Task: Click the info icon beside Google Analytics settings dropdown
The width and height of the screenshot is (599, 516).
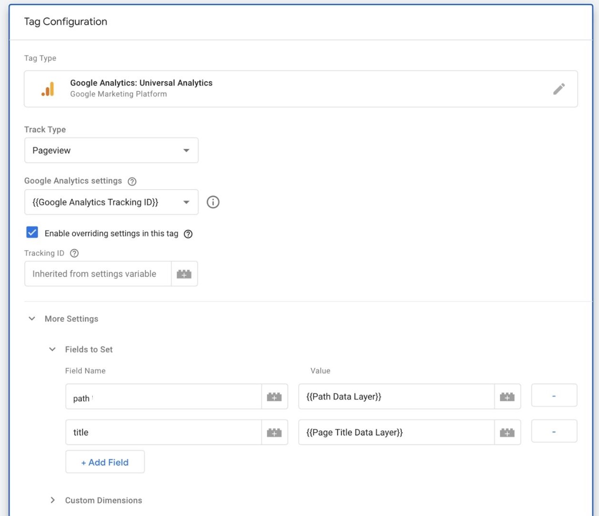Action: [213, 202]
